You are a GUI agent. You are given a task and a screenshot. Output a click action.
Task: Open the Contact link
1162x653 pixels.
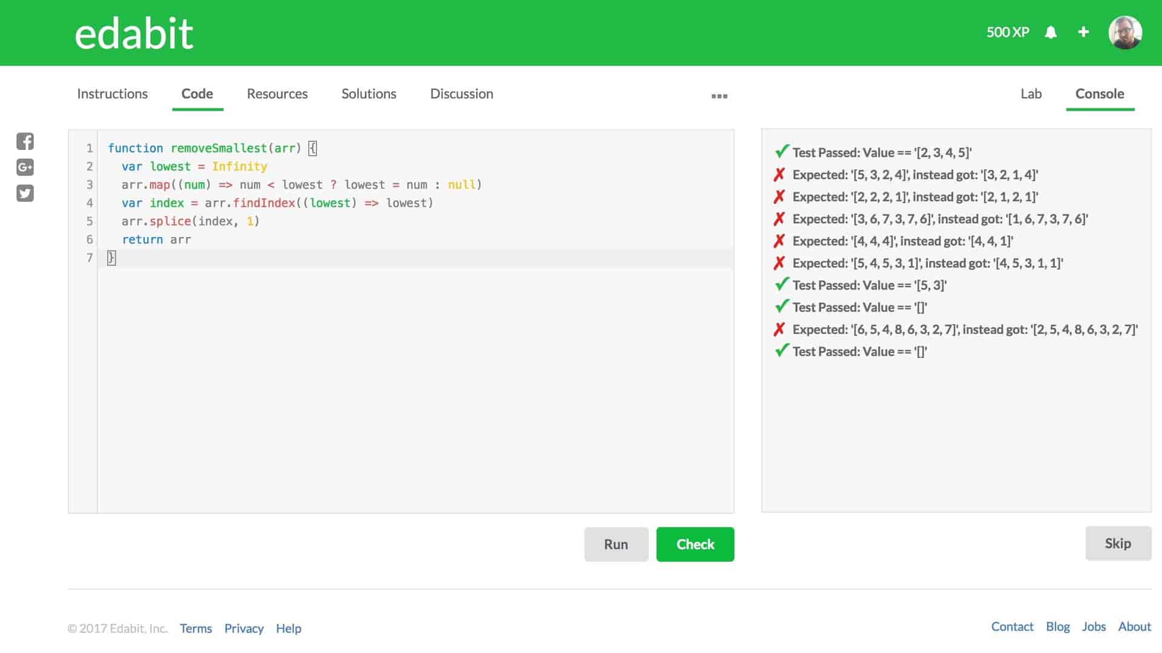[x=1012, y=626]
